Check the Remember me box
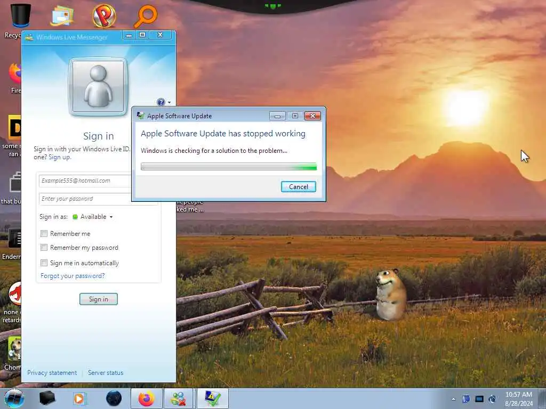The height and width of the screenshot is (409, 546). point(44,234)
